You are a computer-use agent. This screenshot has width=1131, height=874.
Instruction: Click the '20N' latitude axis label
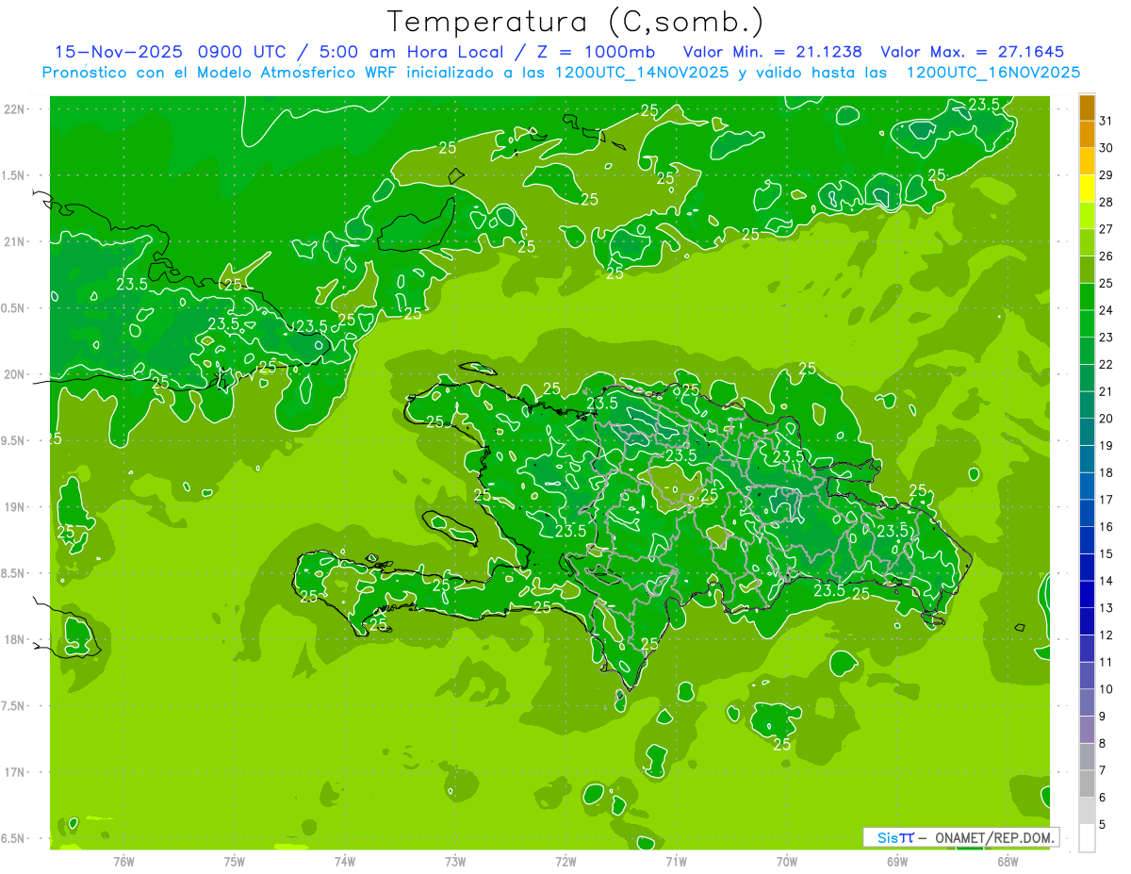[x=16, y=374]
